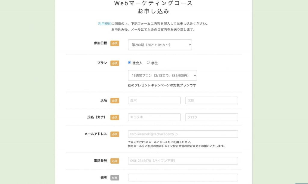
Task: Click the 必須 badge beside プラン
Action: [114, 63]
